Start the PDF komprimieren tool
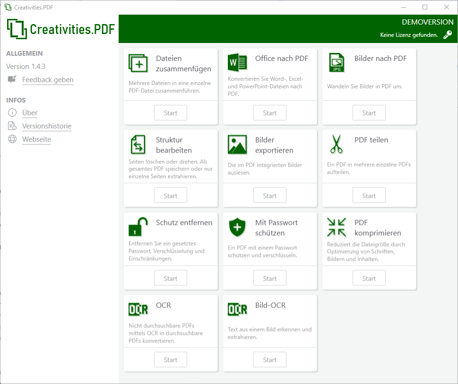Screen dimensions: 458x384 coord(369,278)
